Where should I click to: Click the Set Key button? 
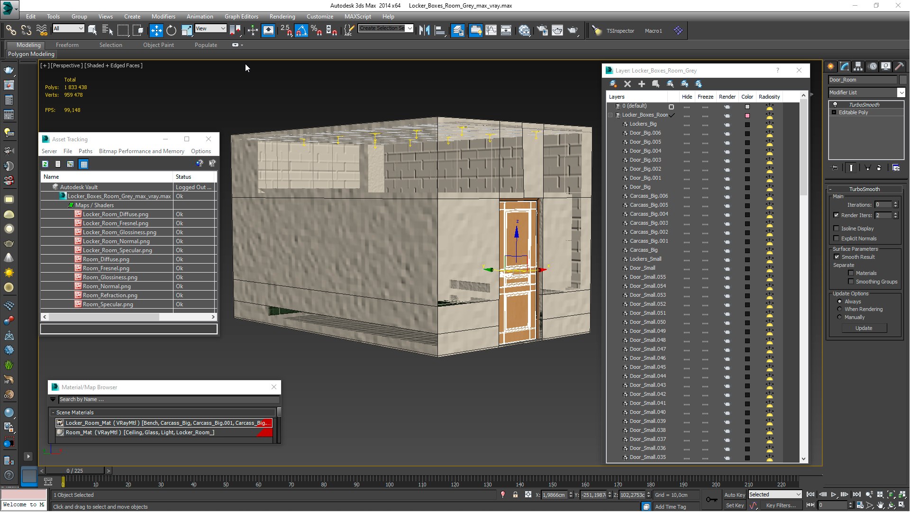coord(734,505)
